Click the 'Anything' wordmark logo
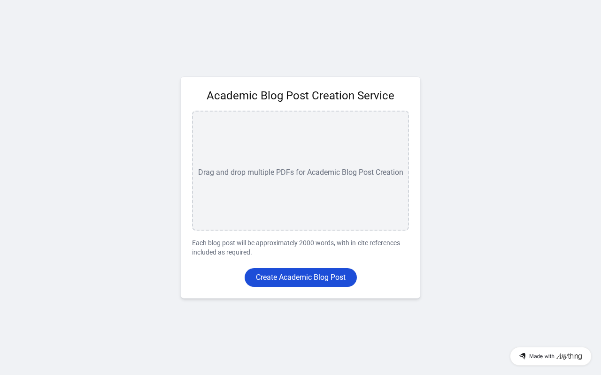 [x=569, y=356]
